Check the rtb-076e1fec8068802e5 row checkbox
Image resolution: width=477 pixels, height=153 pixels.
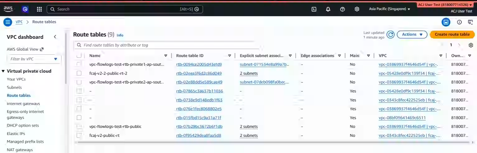pyautogui.click(x=79, y=109)
